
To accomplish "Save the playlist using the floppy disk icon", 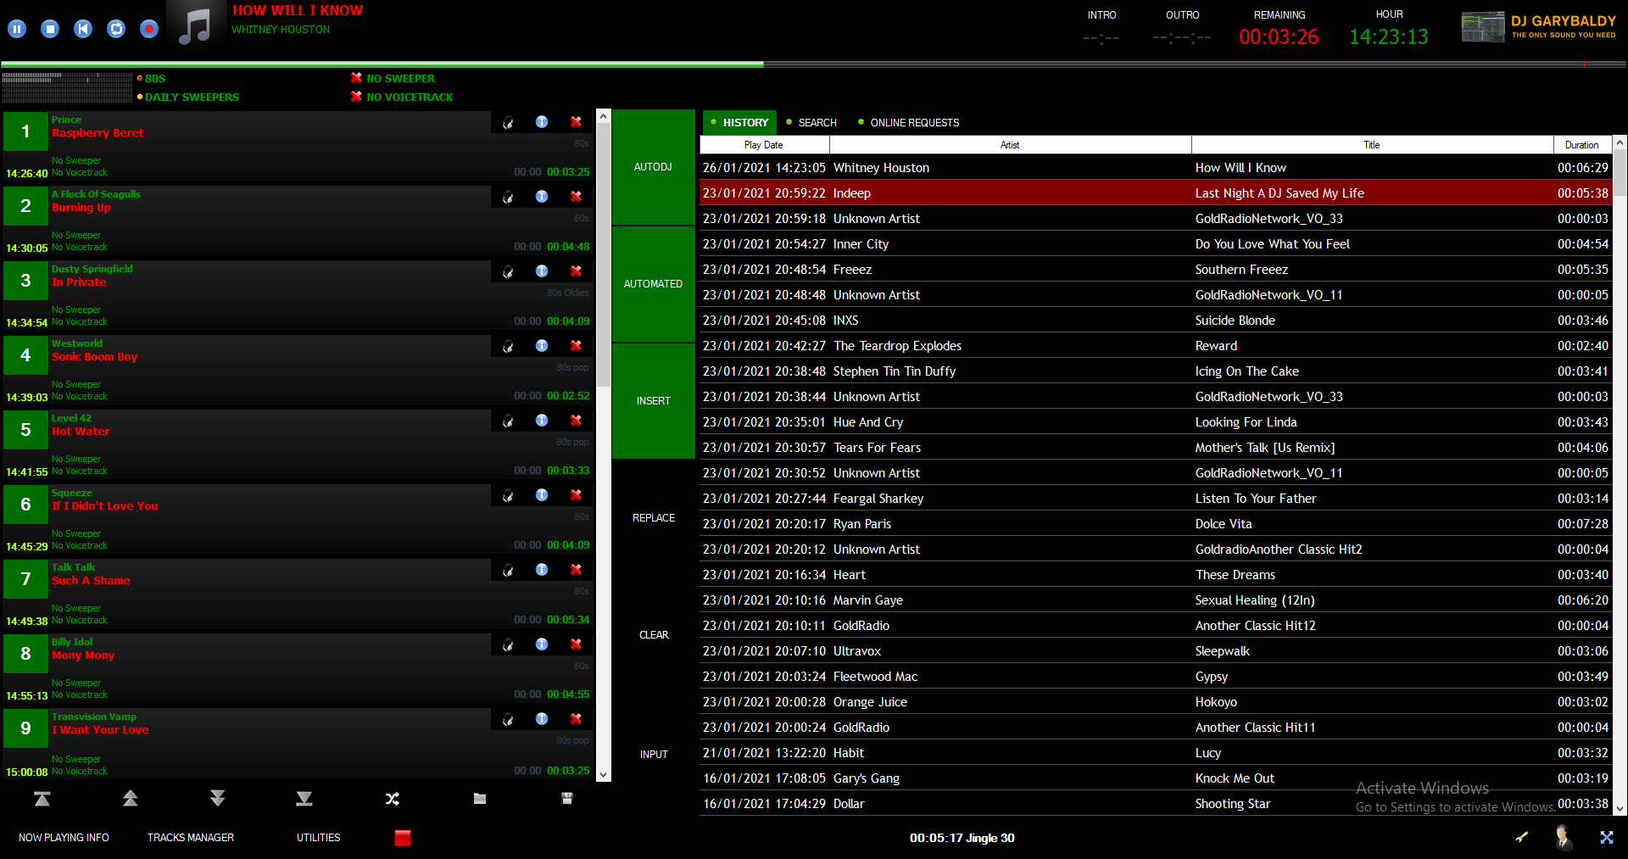I will (566, 798).
